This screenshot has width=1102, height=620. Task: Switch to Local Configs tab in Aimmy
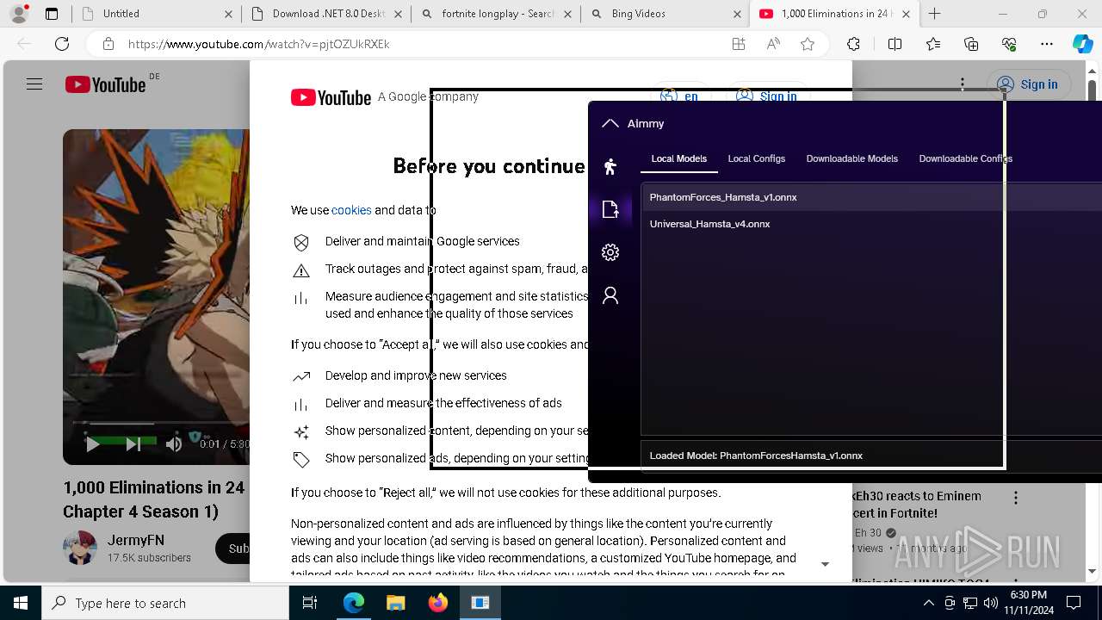coord(756,158)
